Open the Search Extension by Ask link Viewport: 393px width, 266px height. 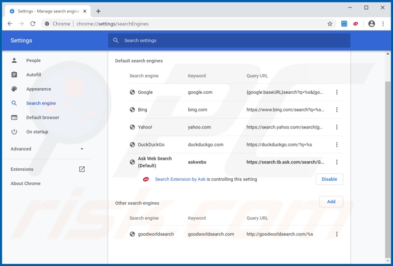click(180, 179)
